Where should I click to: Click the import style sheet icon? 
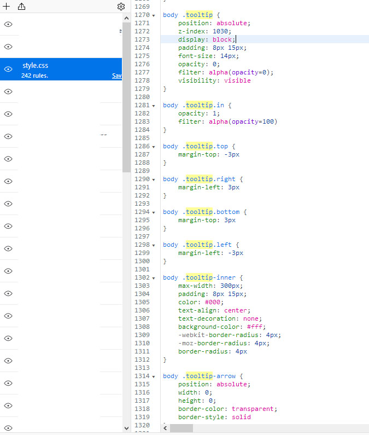click(x=22, y=7)
